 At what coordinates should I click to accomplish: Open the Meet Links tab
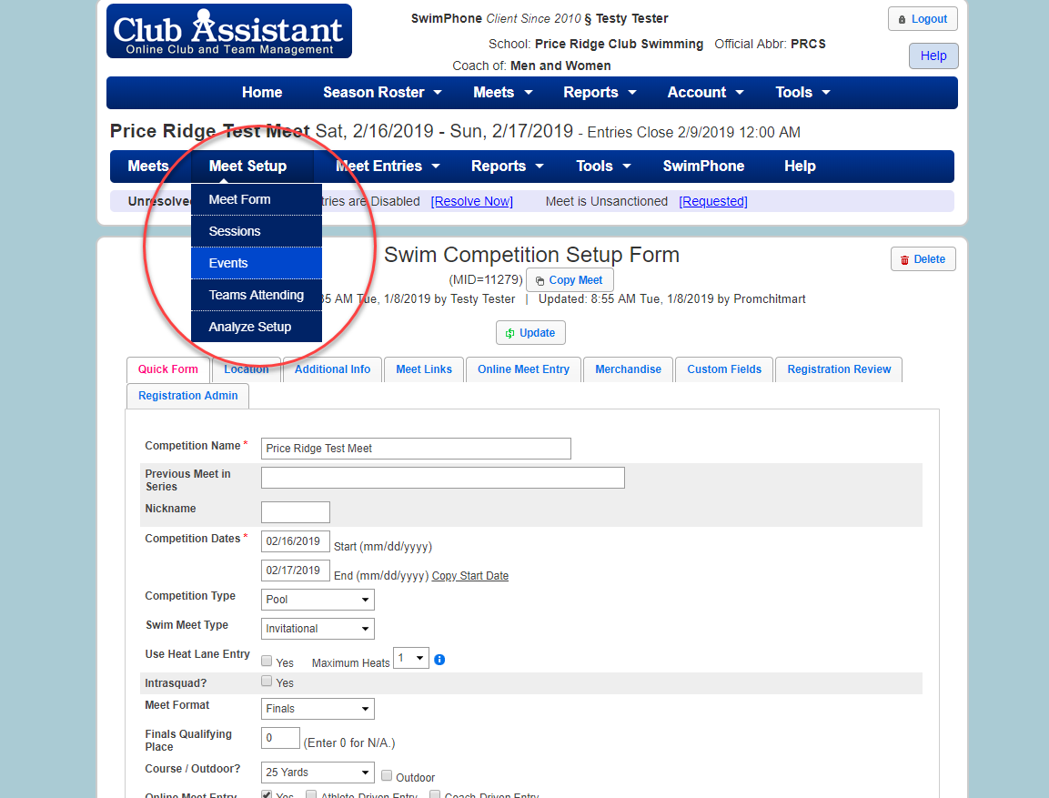[424, 369]
